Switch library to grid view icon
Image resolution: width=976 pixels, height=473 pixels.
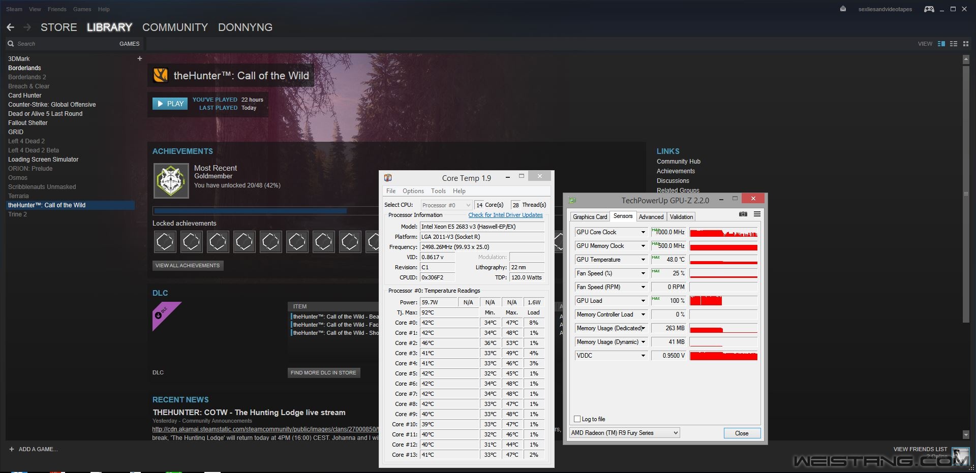pyautogui.click(x=966, y=44)
